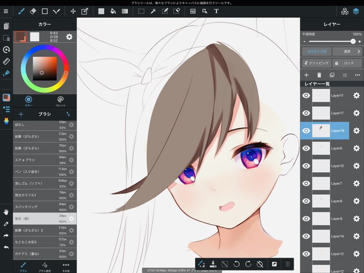
Task: Select the selection eraser tool
Action: pos(177,11)
